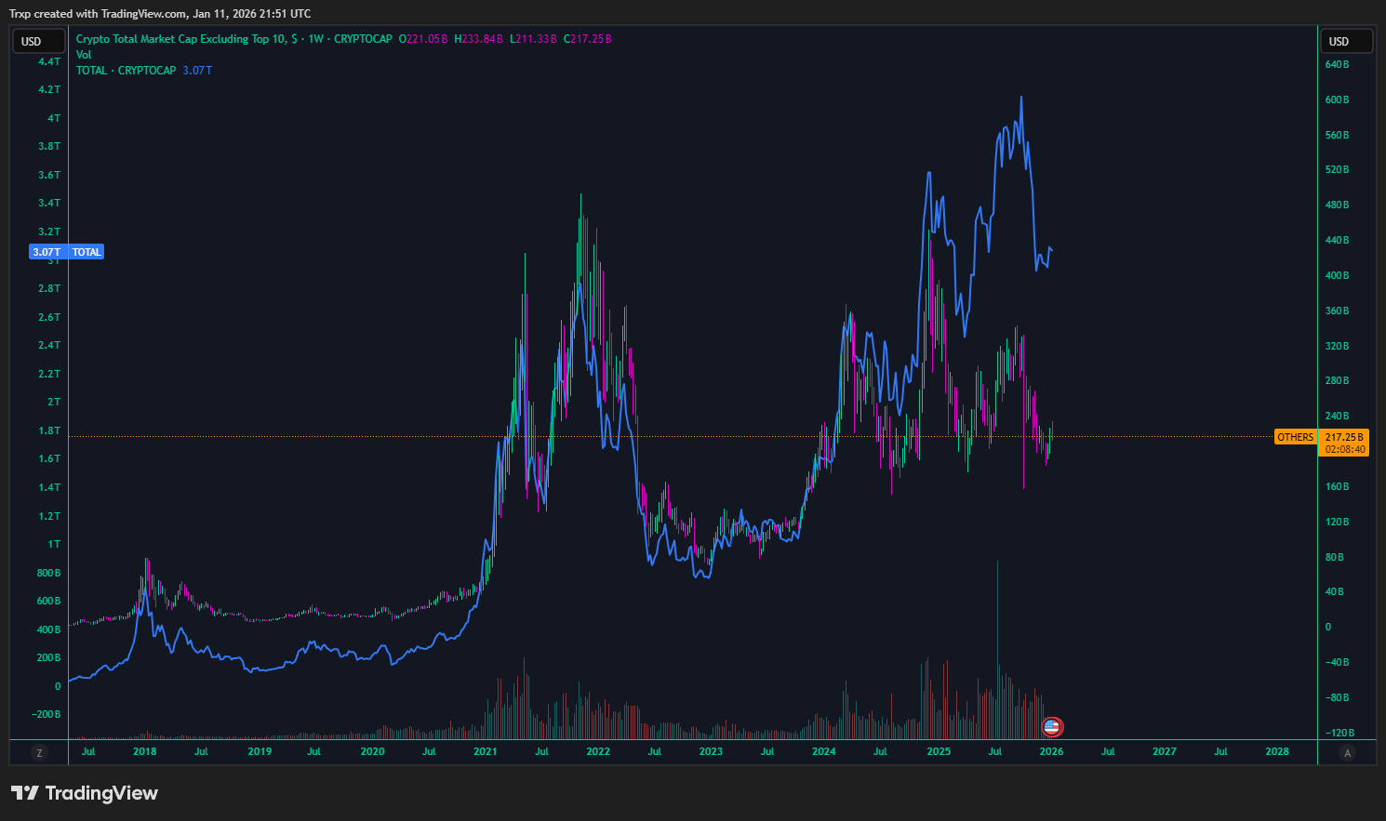Click the TradingView logo

tap(85, 793)
